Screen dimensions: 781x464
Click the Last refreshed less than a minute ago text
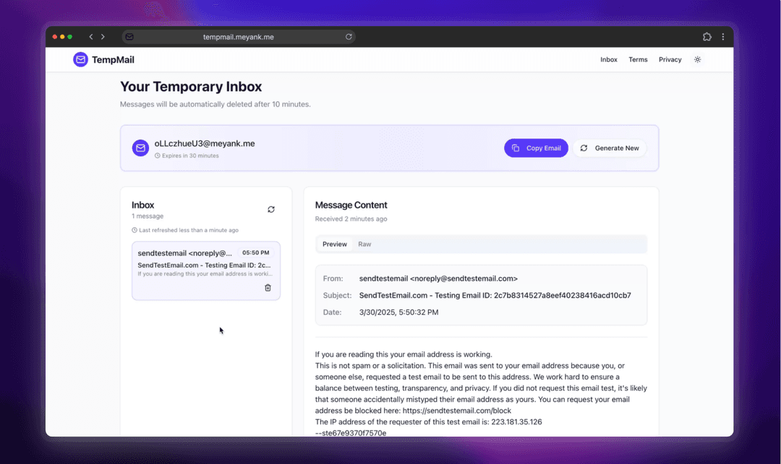[x=189, y=230]
